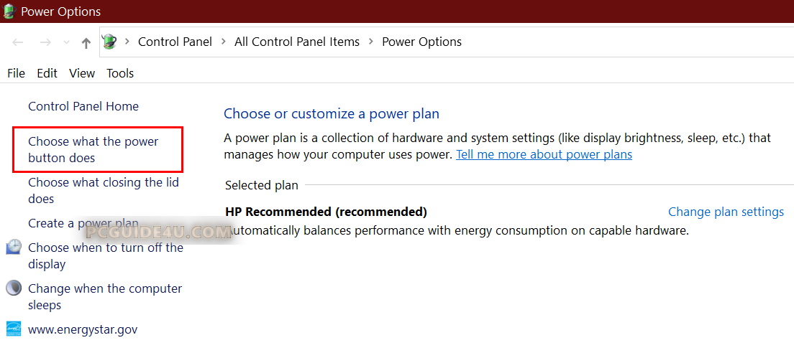Screen dimensions: 794x358
Task: Click the back navigation arrow
Action: [x=18, y=42]
